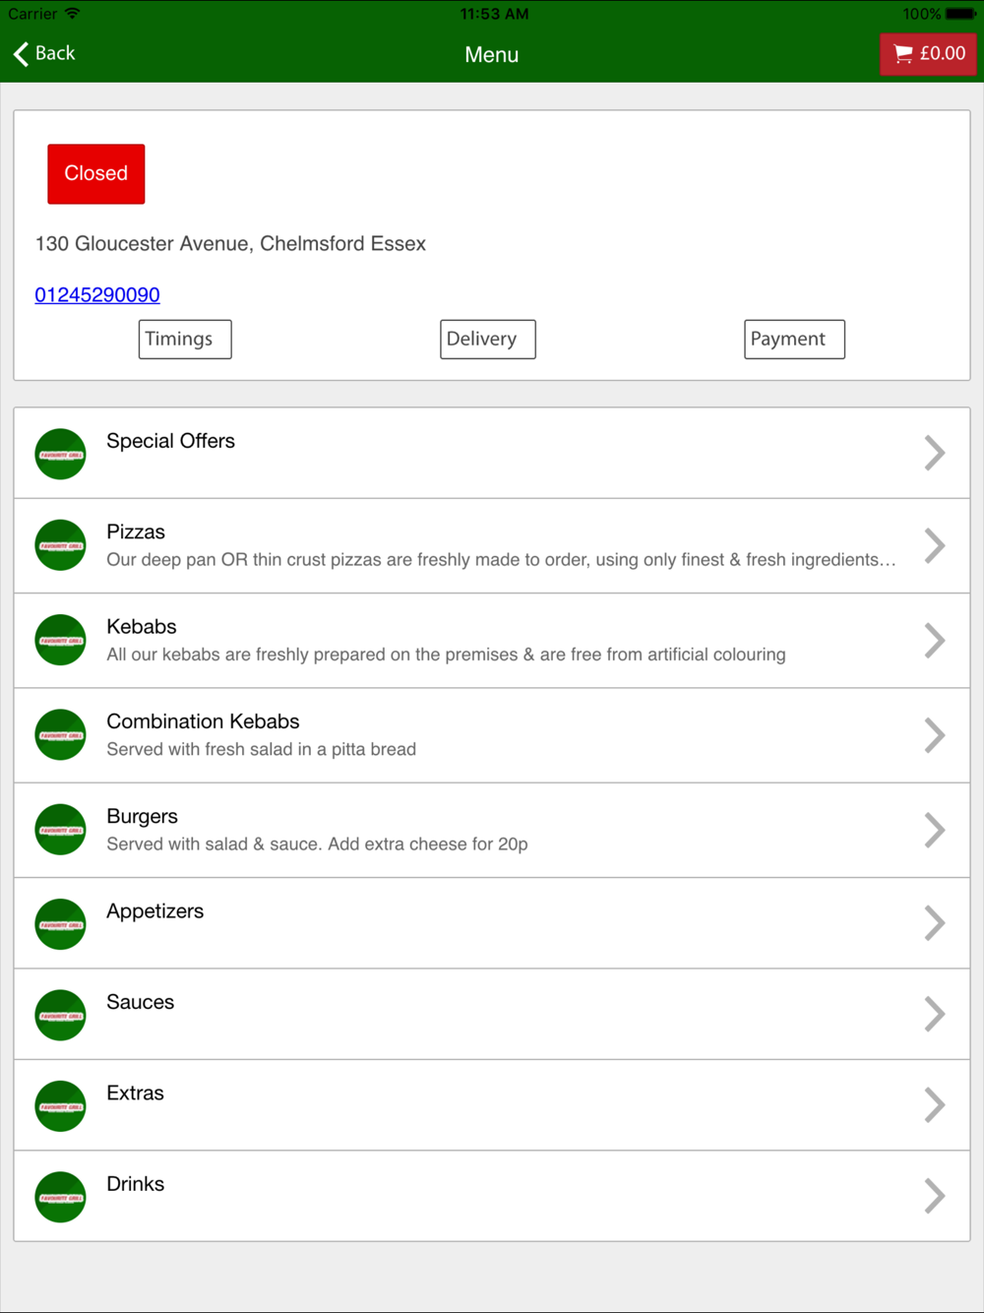The image size is (984, 1313).
Task: Tap the round logo beside Kebabs
Action: click(60, 640)
